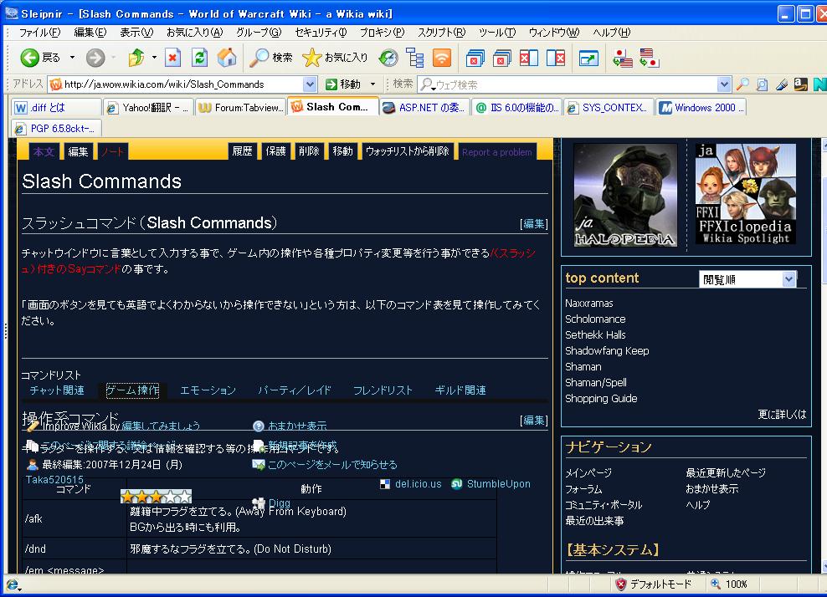Open the 閲覧順 top content dropdown

click(788, 279)
